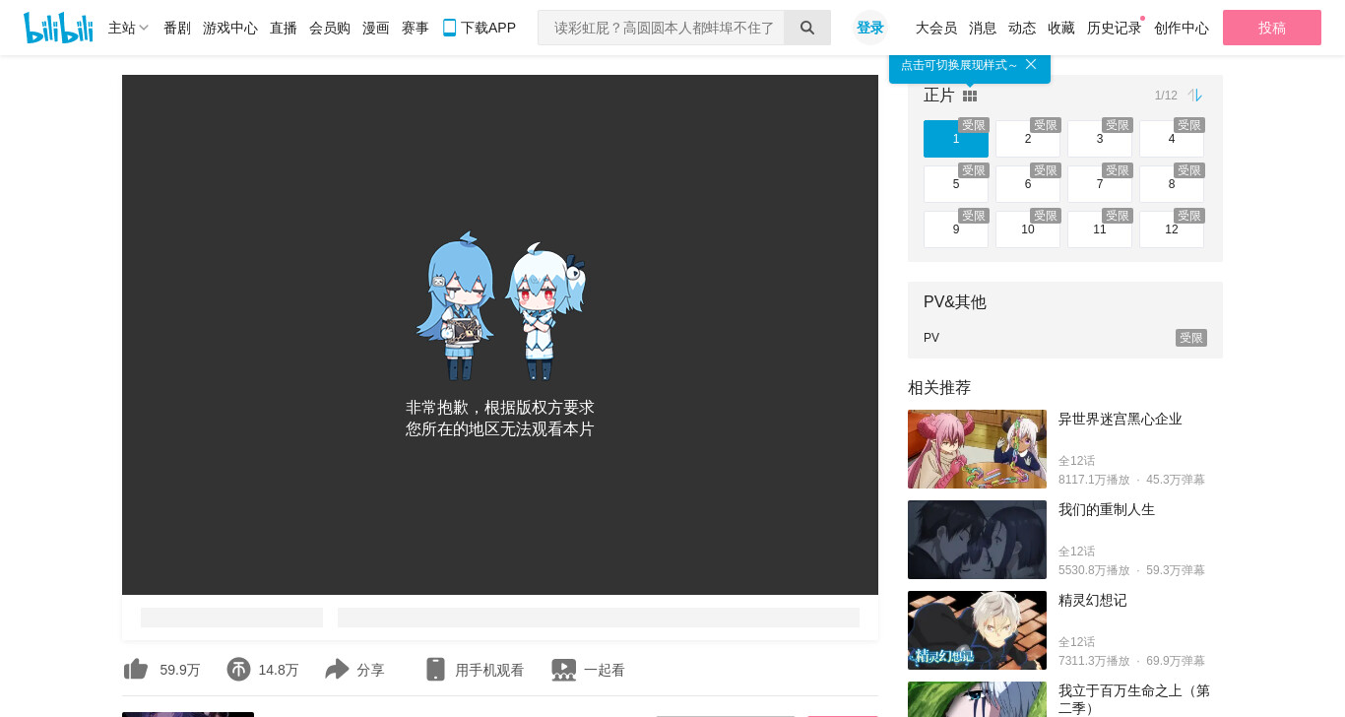Open 我们的重制人生 thumbnail
This screenshot has width=1345, height=717.
point(977,540)
